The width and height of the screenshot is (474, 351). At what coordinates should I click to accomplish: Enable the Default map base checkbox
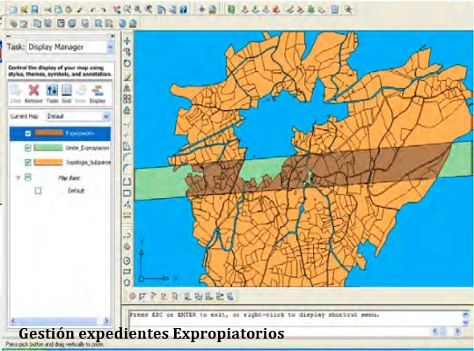(x=38, y=191)
